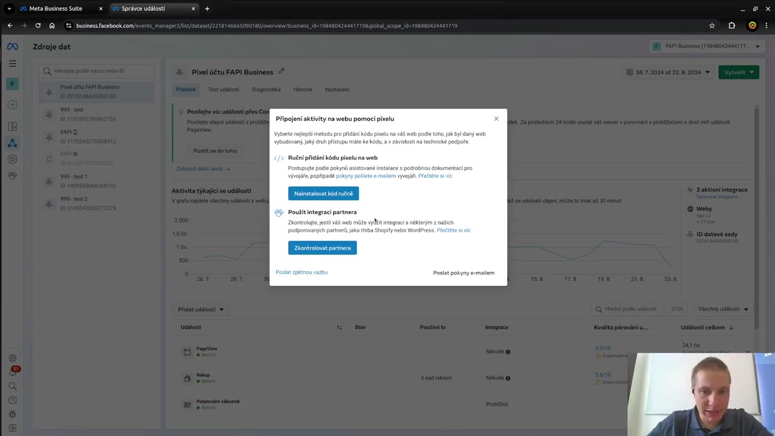Open the Všechny události filter dropdown
Viewport: 775px width, 436px height.
tap(723, 309)
